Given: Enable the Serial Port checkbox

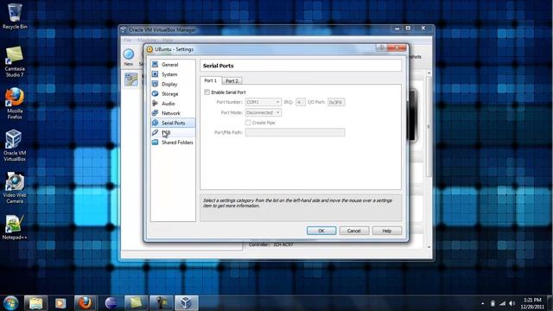Looking at the screenshot, I should tap(207, 92).
